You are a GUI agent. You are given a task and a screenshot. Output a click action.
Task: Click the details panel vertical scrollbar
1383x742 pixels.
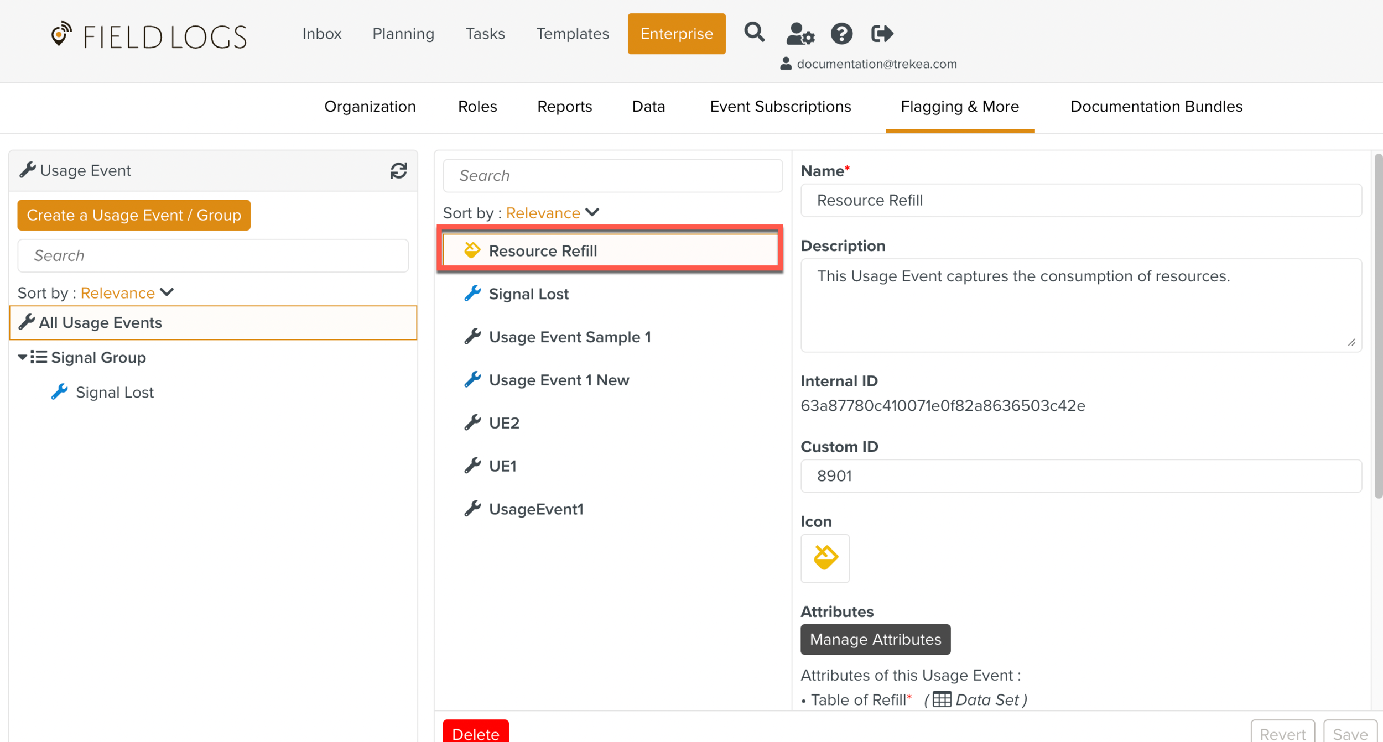[x=1377, y=326]
